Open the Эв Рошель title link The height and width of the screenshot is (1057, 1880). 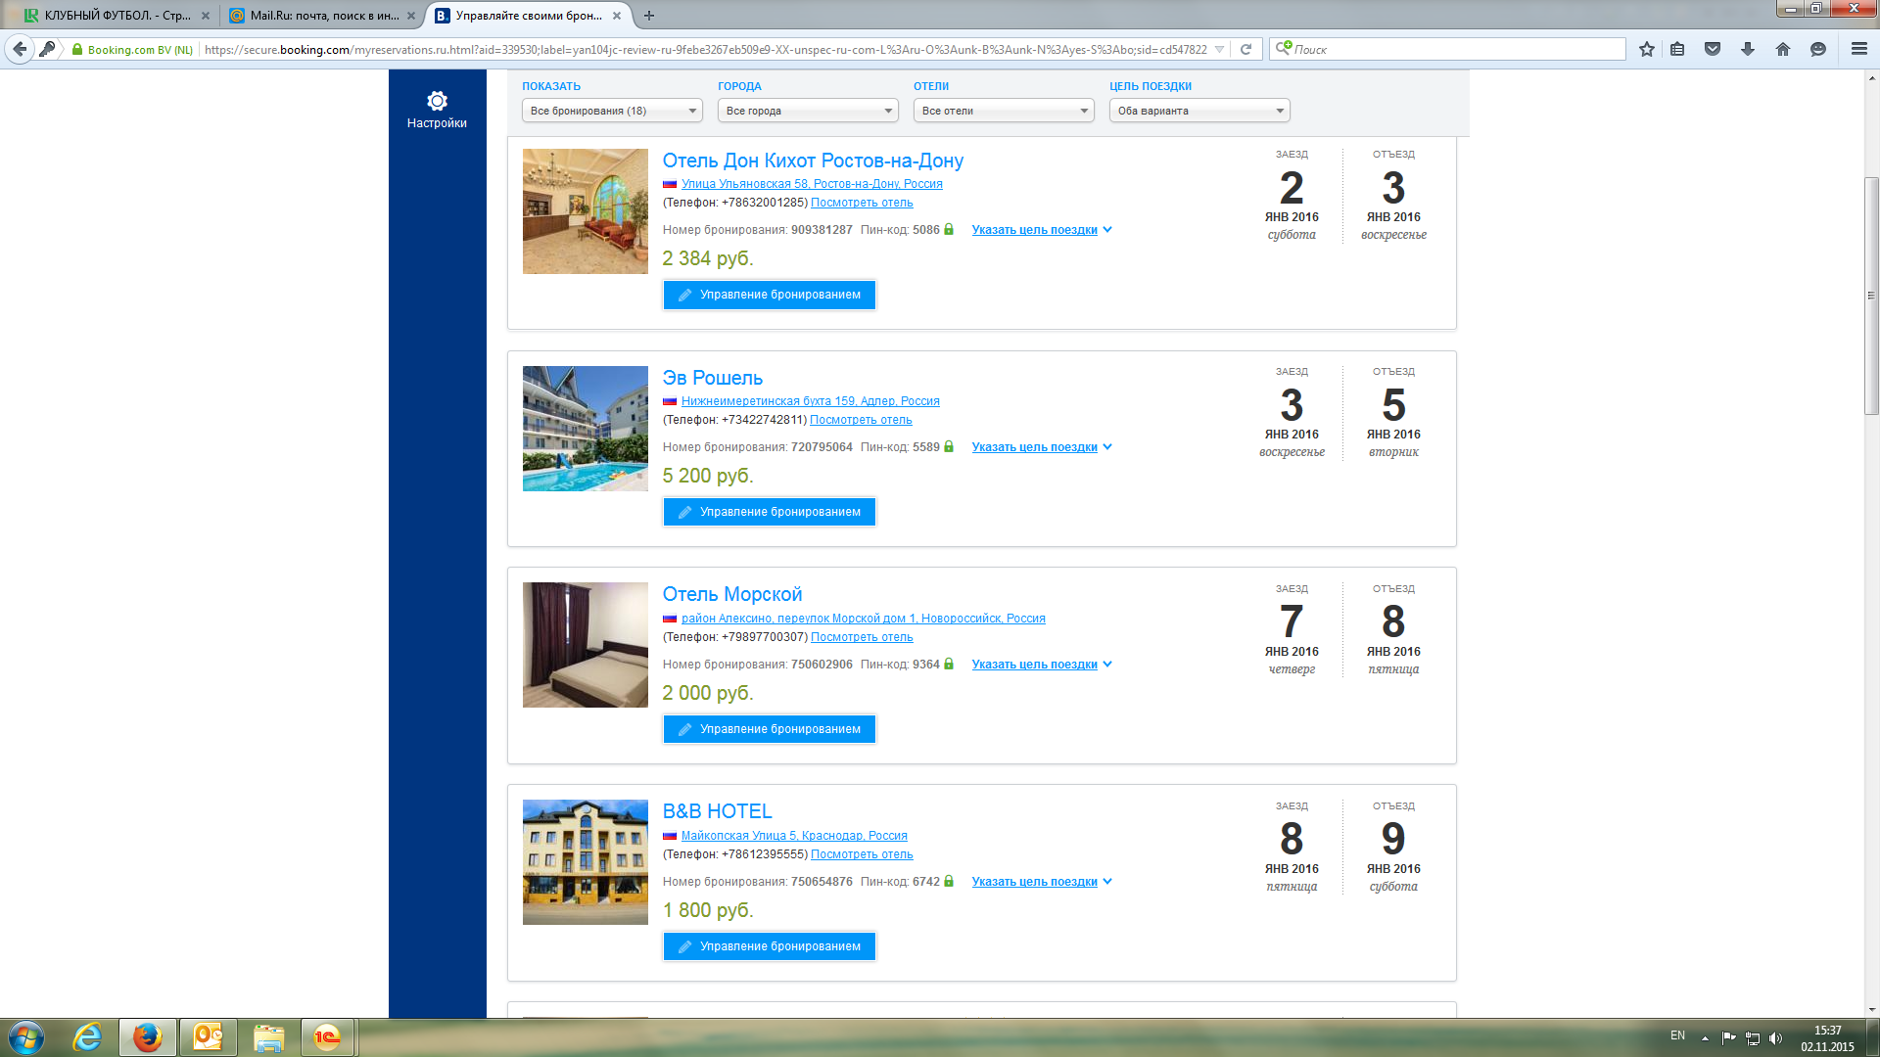click(712, 378)
